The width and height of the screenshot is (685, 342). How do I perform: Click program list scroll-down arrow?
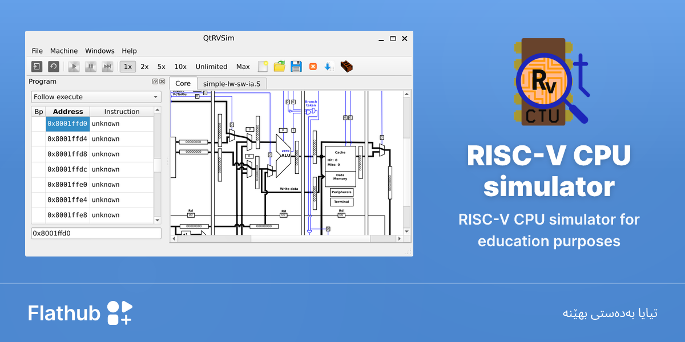[158, 220]
